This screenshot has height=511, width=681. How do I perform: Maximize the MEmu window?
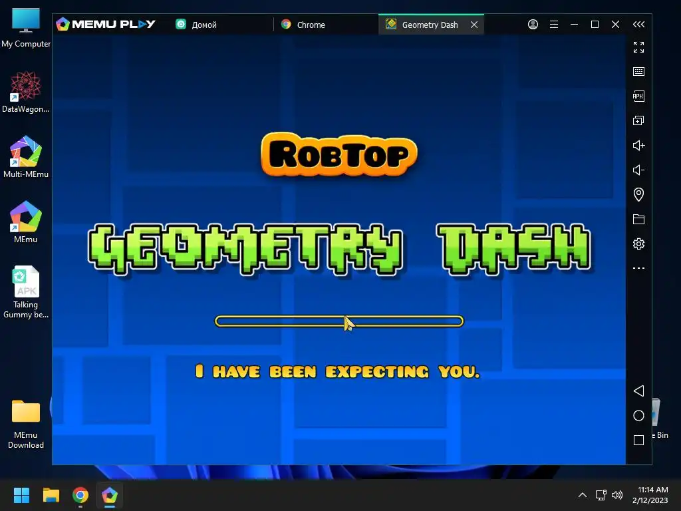pyautogui.click(x=595, y=25)
